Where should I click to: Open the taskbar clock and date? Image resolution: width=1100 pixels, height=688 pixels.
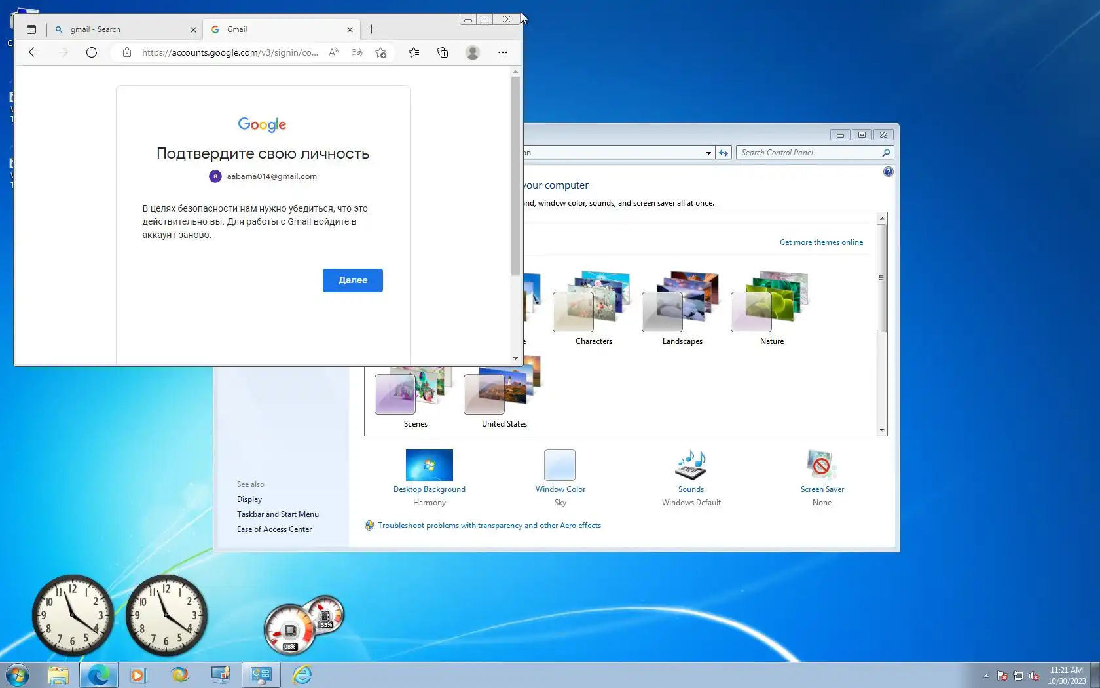pos(1067,676)
